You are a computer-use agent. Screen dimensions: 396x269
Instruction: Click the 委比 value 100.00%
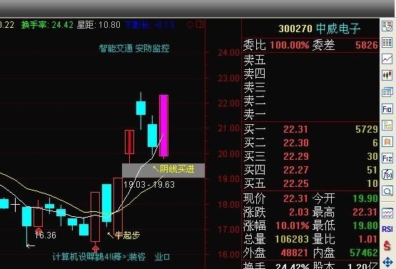pyautogui.click(x=290, y=45)
